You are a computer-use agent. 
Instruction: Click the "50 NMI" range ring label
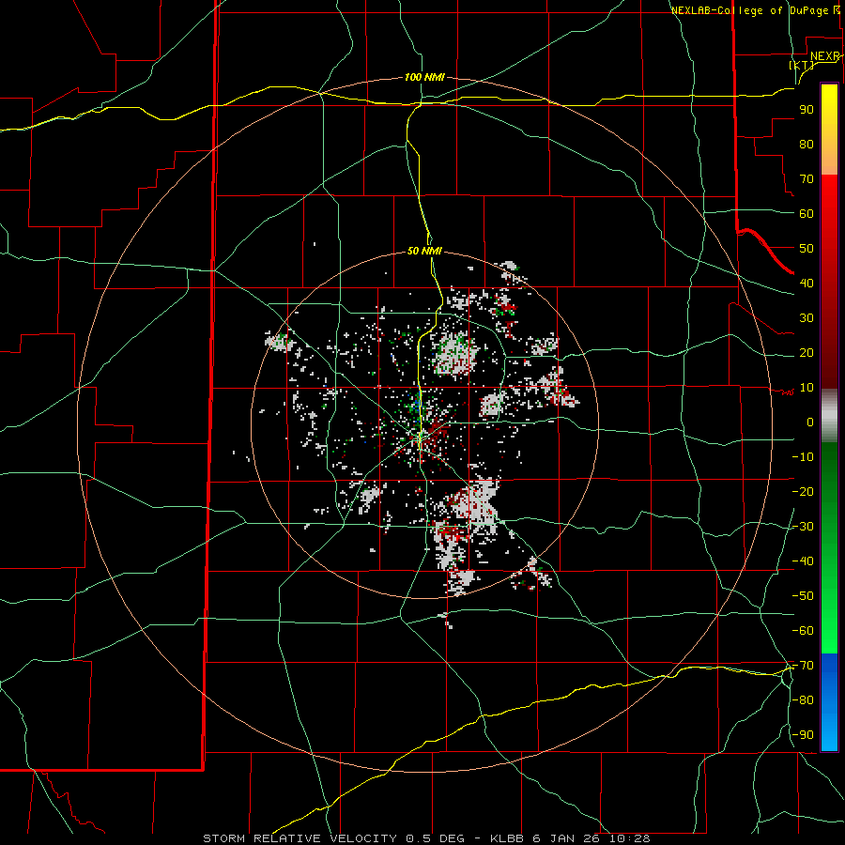[x=424, y=251]
